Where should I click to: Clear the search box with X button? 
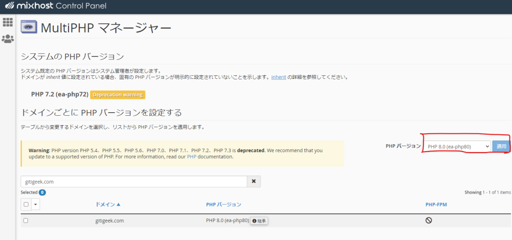[x=253, y=182]
